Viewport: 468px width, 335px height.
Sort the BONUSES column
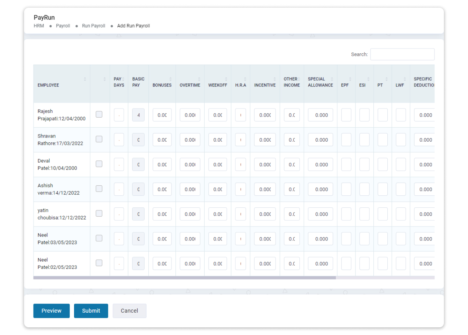pos(170,79)
